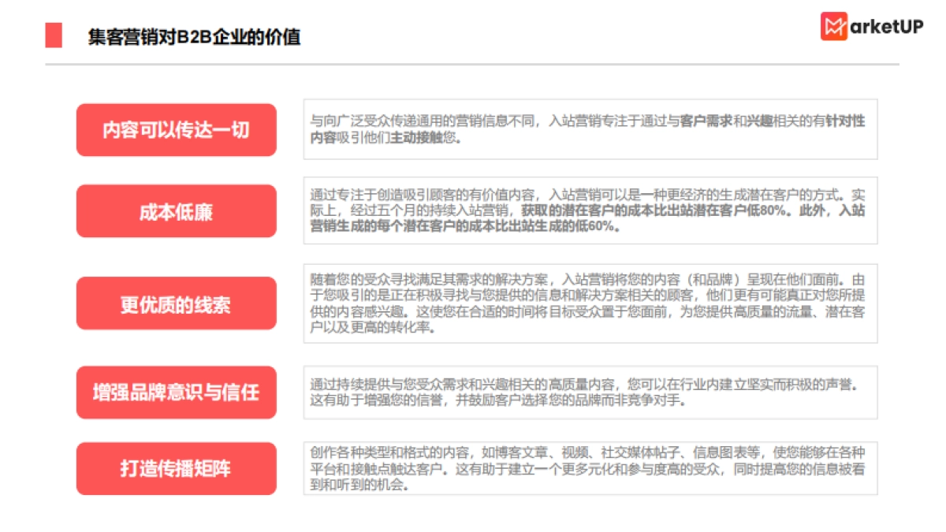Select the red button labeled 打造传播矩阵

(x=176, y=468)
